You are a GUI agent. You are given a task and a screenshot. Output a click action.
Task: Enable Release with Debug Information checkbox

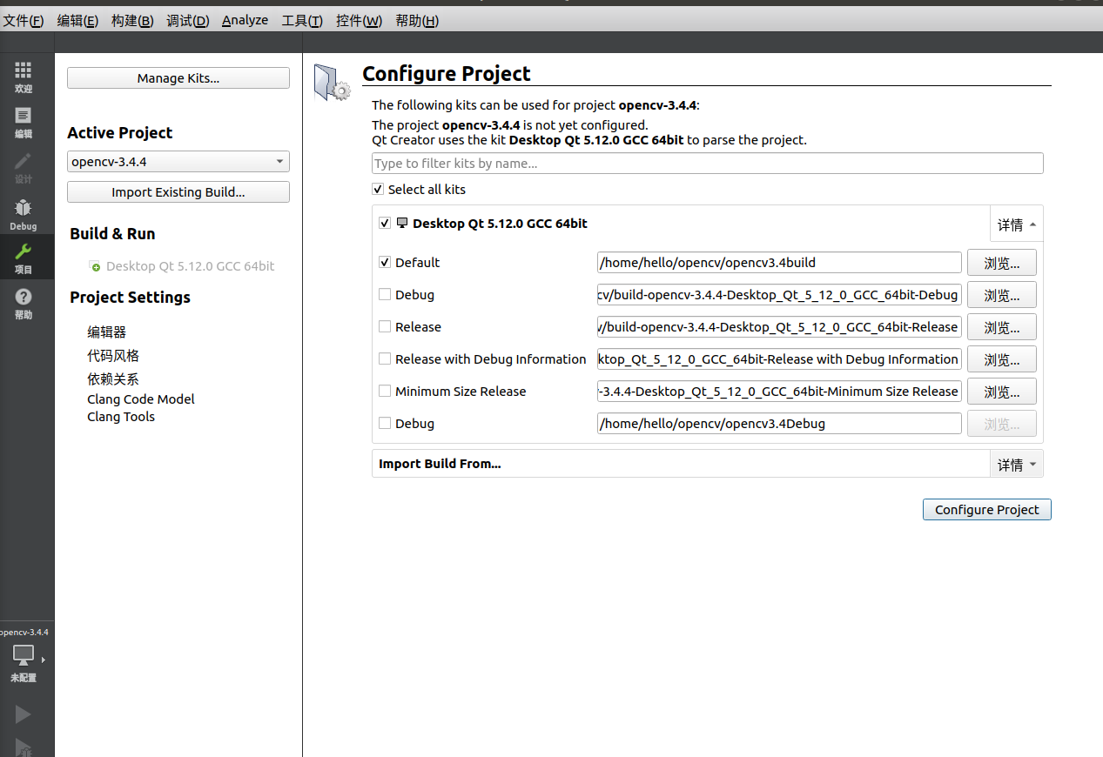(385, 358)
